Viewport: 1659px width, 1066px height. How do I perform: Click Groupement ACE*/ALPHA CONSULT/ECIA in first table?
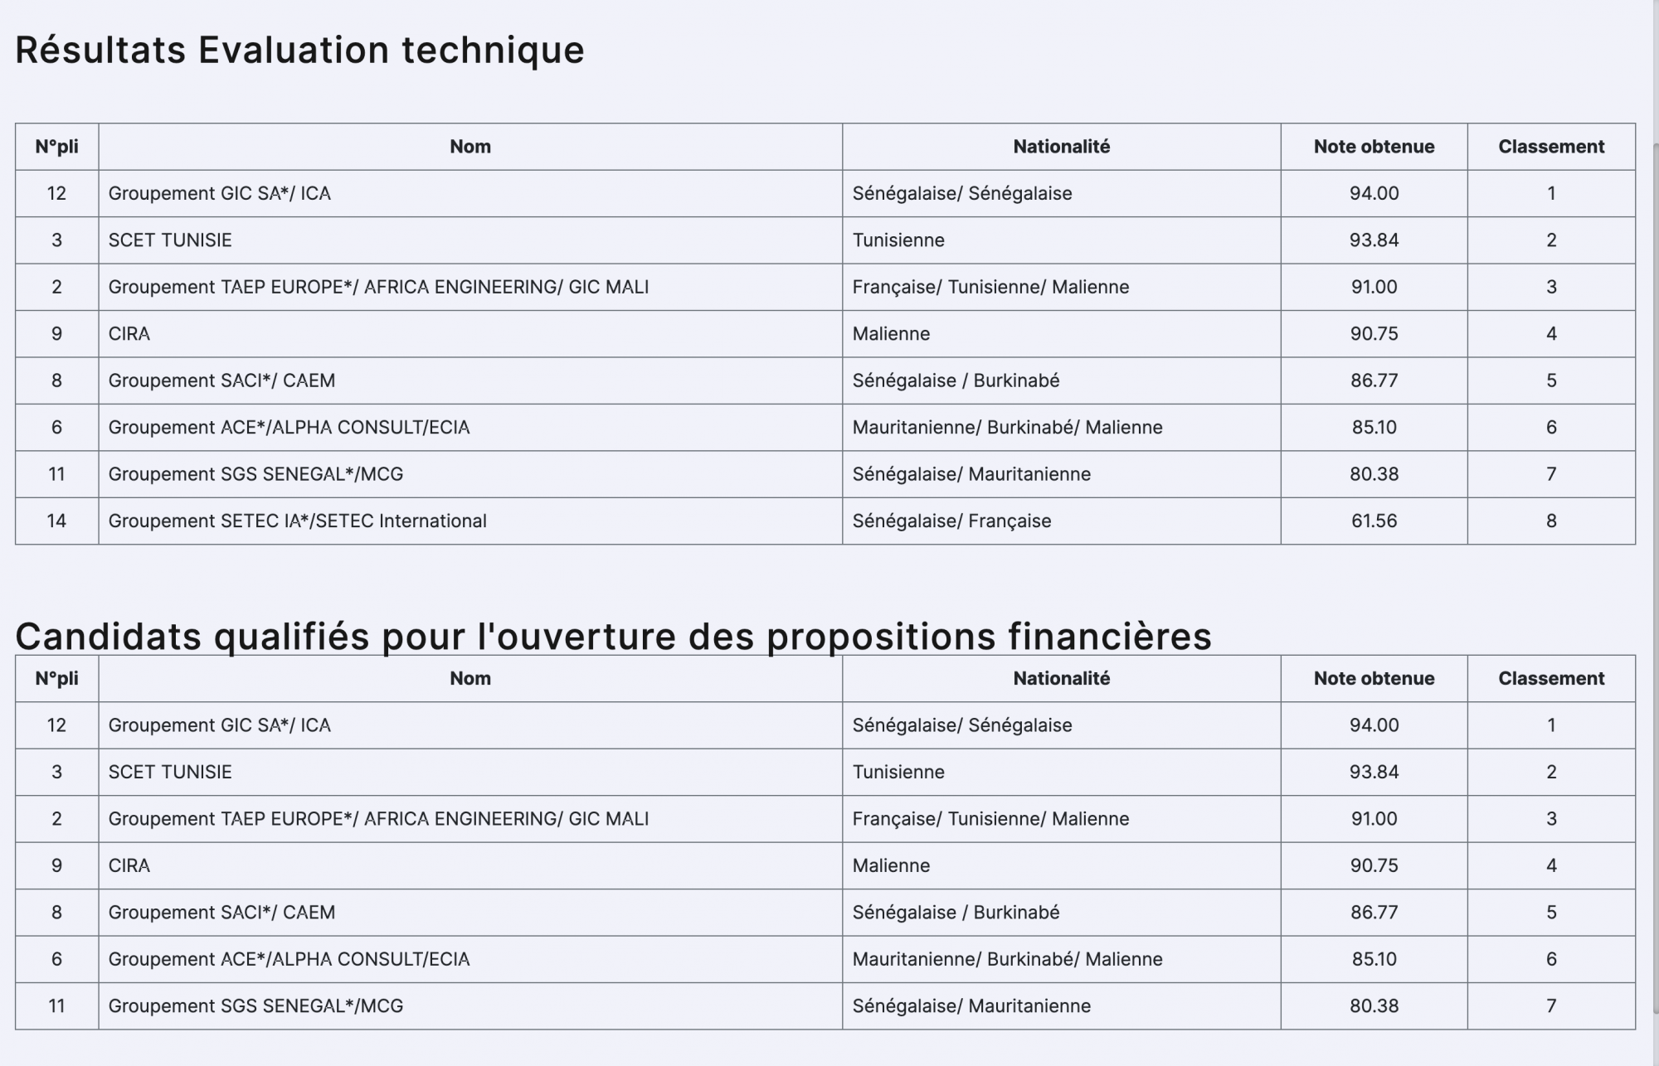(x=289, y=427)
